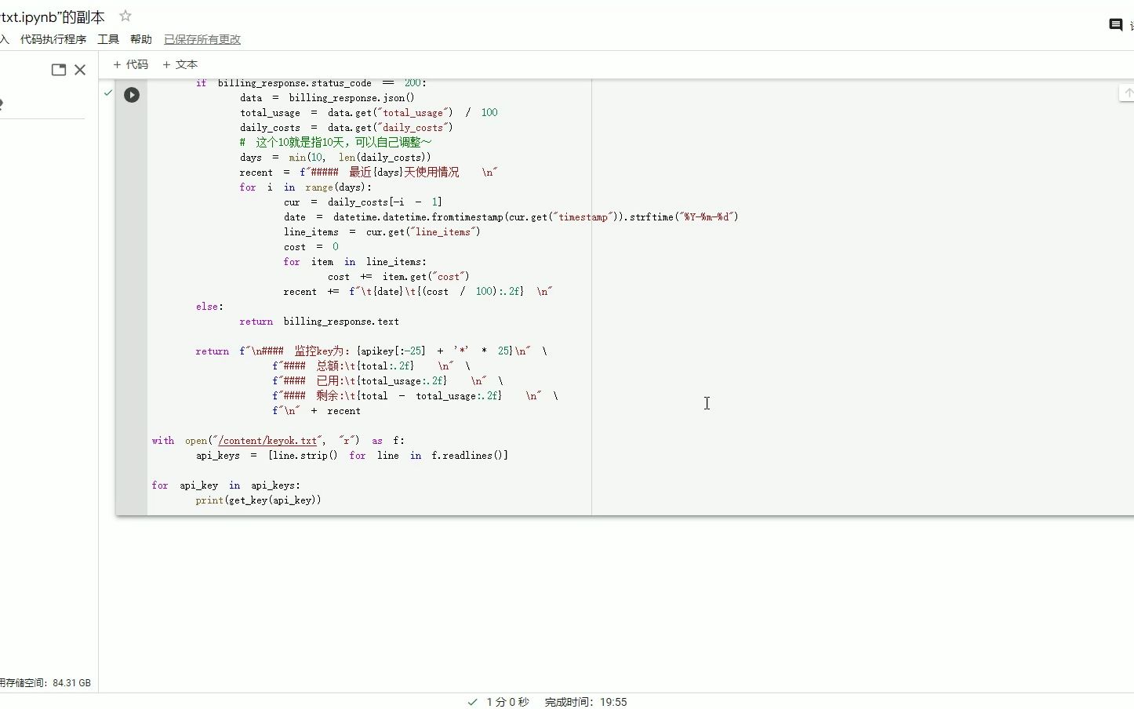Open the 帮助 menu
Image resolution: width=1134 pixels, height=709 pixels.
click(x=140, y=38)
